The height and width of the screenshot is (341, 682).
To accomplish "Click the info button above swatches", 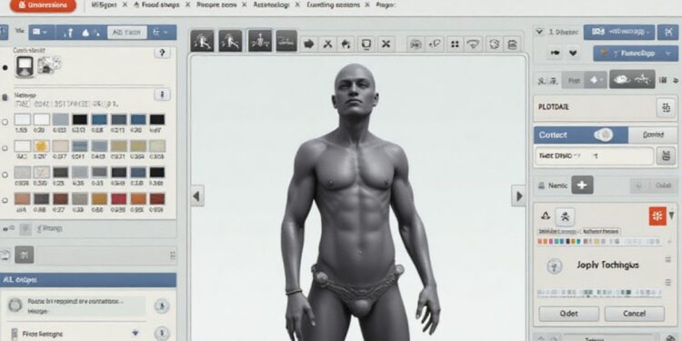I will [162, 95].
